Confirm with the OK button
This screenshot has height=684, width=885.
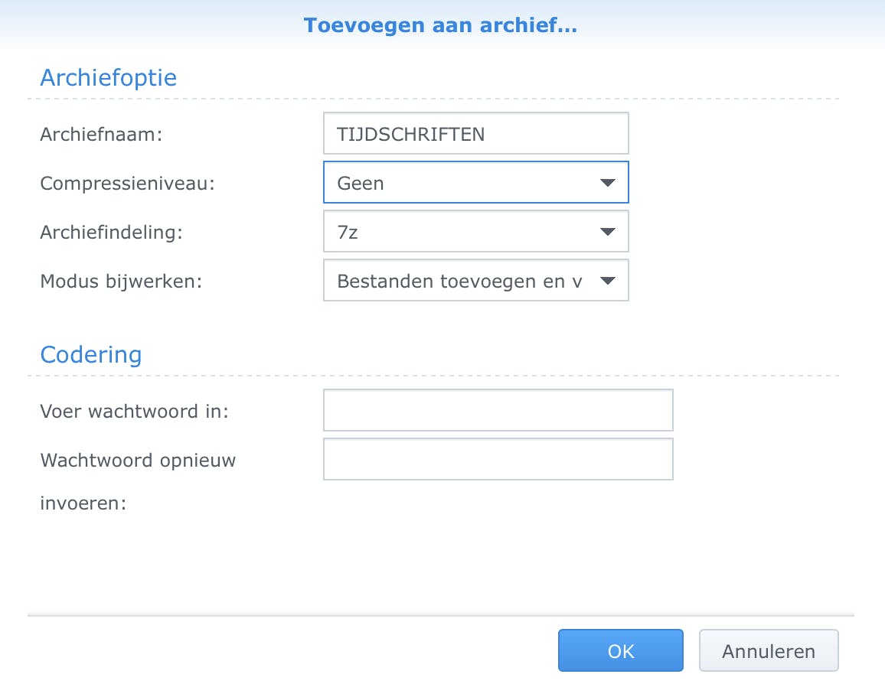(x=620, y=651)
